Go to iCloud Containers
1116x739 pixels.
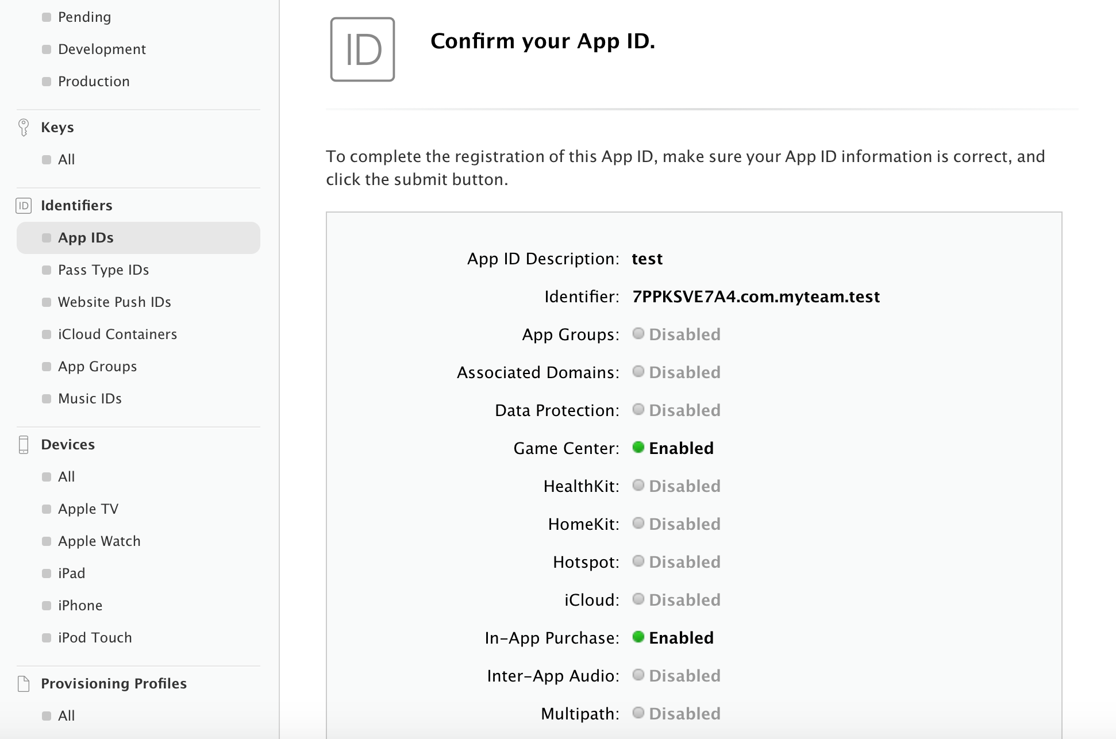[117, 334]
